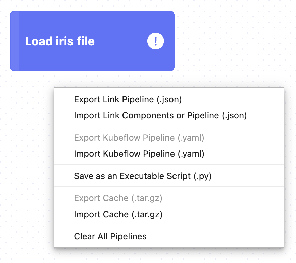Clear all pipelines via the bottom menu entry
The height and width of the screenshot is (263, 296).
coord(110,237)
